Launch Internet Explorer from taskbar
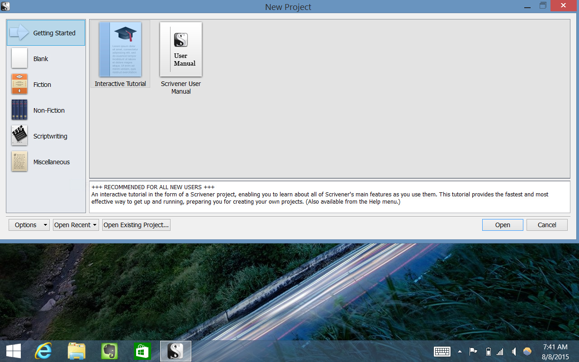Screen dimensions: 579x362 click(x=43, y=351)
